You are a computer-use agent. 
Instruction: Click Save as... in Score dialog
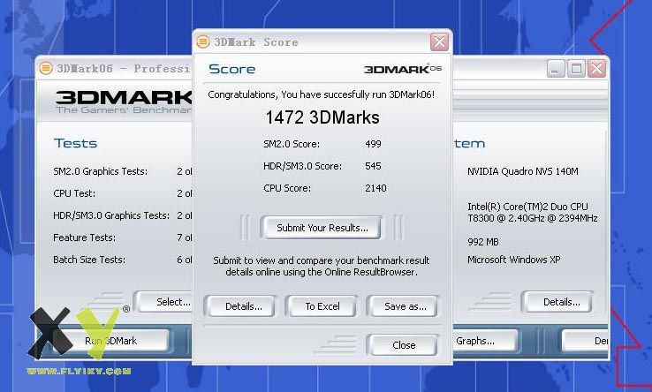tap(402, 306)
